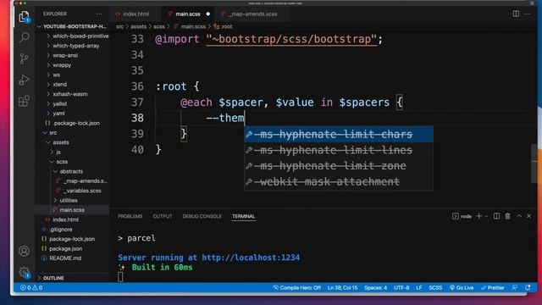The image size is (542, 305).
Task: Go to line via Ln 38, Col 15
Action: pos(342,287)
